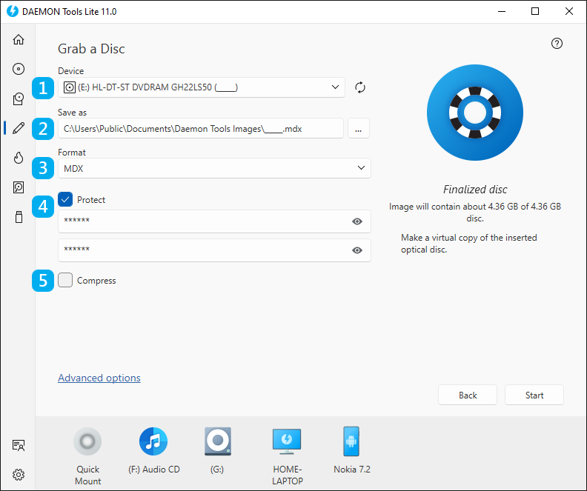This screenshot has width=587, height=491.
Task: Click the Save as path field
Action: coord(200,128)
